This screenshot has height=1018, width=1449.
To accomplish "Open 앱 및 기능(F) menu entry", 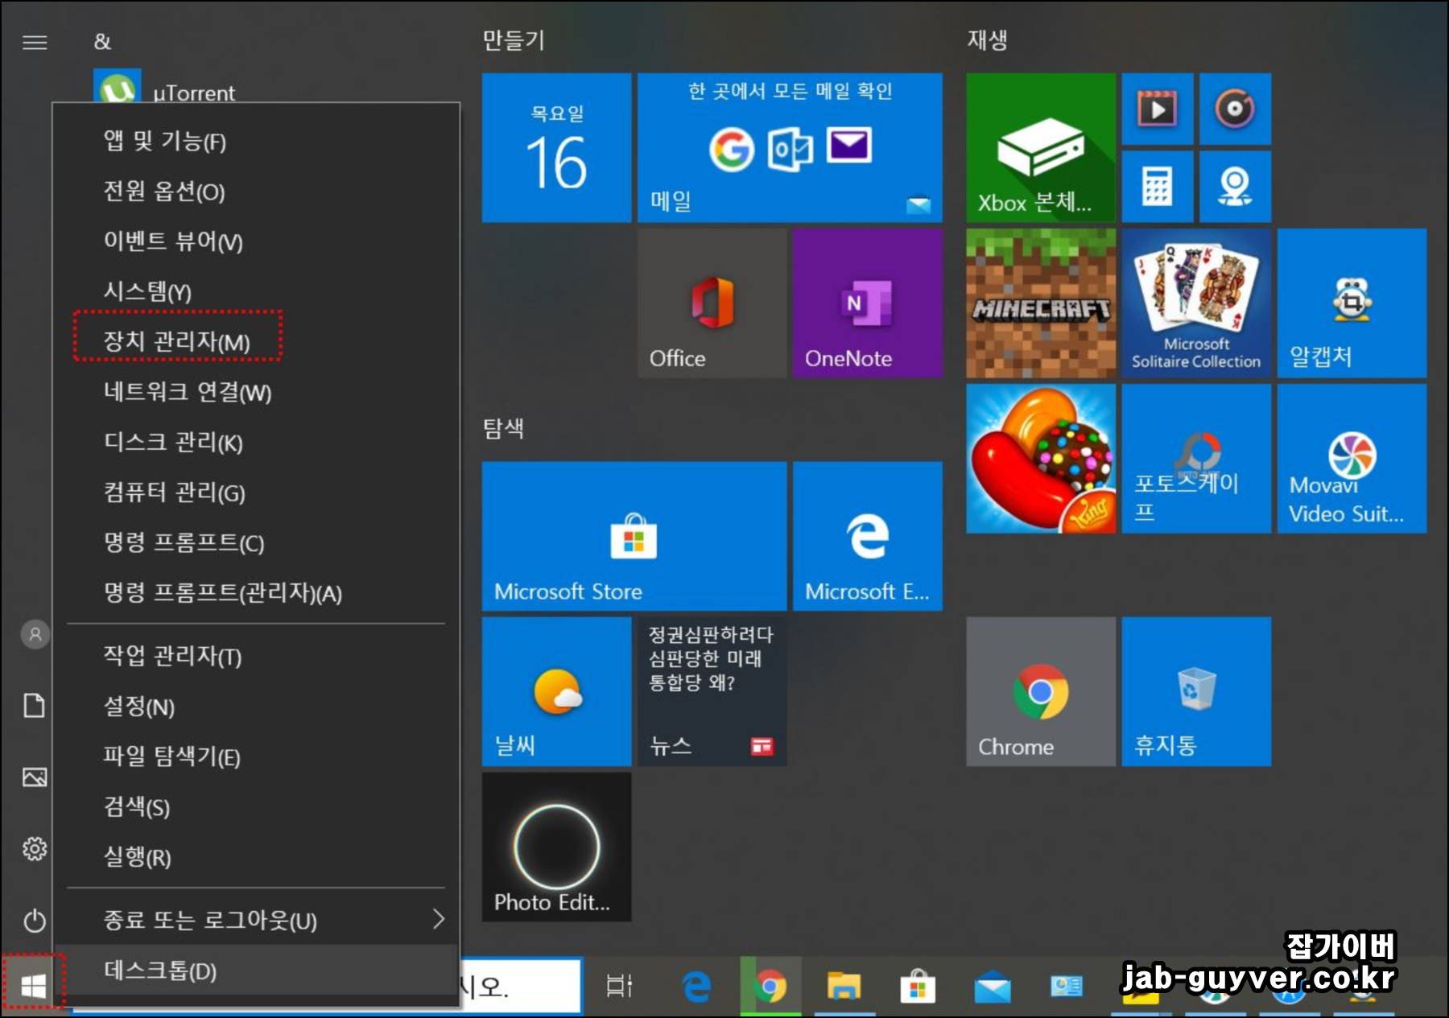I will pos(256,142).
